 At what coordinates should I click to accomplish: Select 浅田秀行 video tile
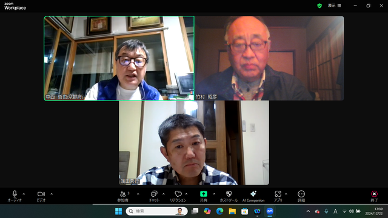pos(194,143)
